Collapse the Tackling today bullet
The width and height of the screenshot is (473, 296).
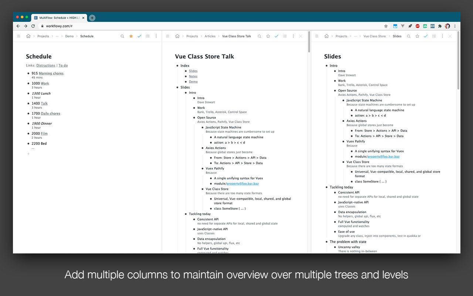(x=185, y=214)
